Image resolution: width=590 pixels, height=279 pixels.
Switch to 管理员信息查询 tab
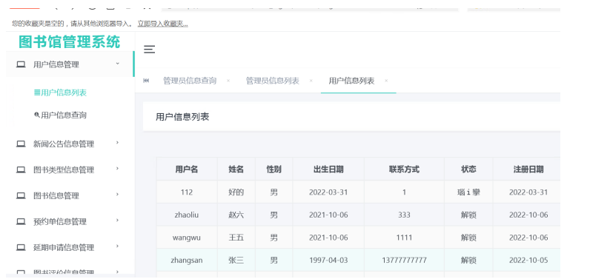click(x=190, y=81)
